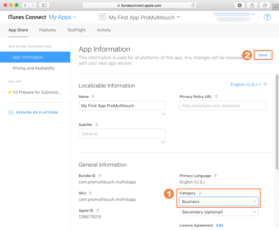Viewport: 279px width, 230px height.
Task: Open Safari's Share menu
Action: pyautogui.click(x=252, y=5)
